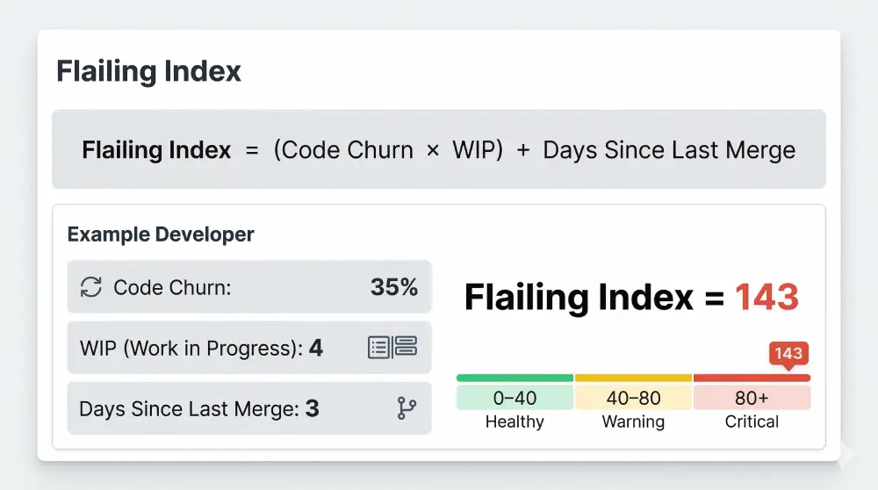Select the Code Churn row
The image size is (878, 490).
pyautogui.click(x=249, y=287)
